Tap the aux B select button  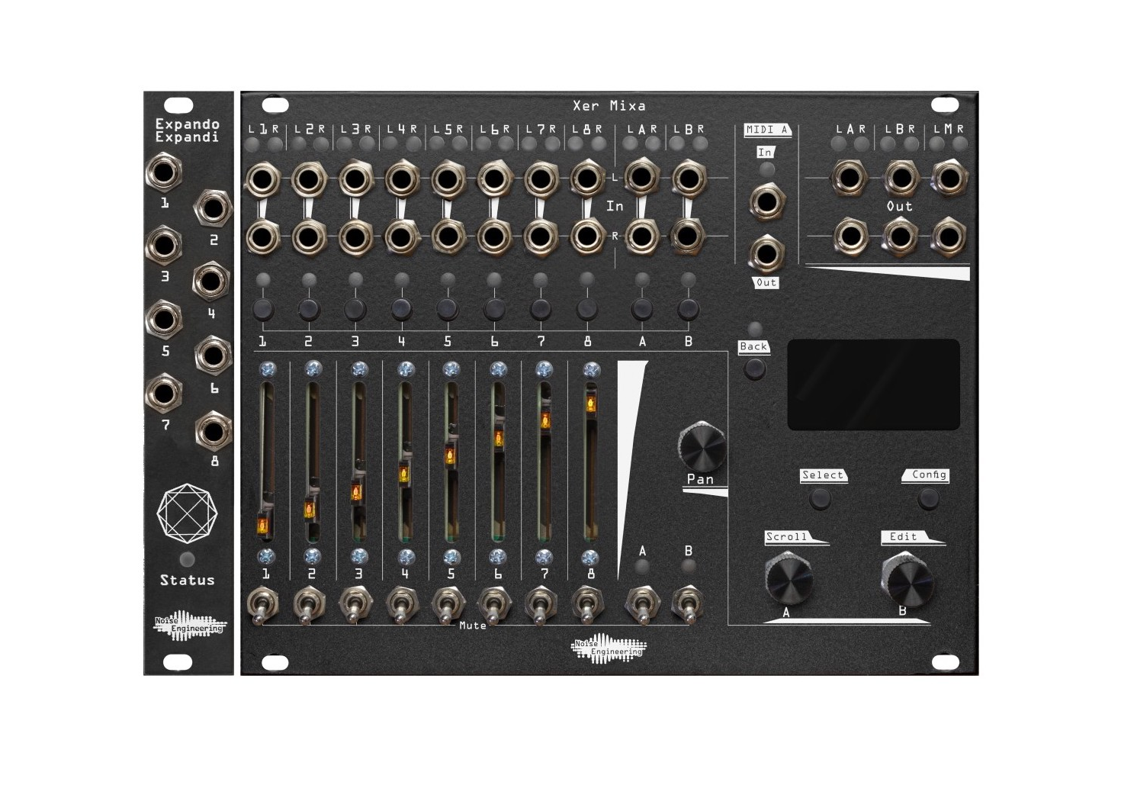pos(688,309)
